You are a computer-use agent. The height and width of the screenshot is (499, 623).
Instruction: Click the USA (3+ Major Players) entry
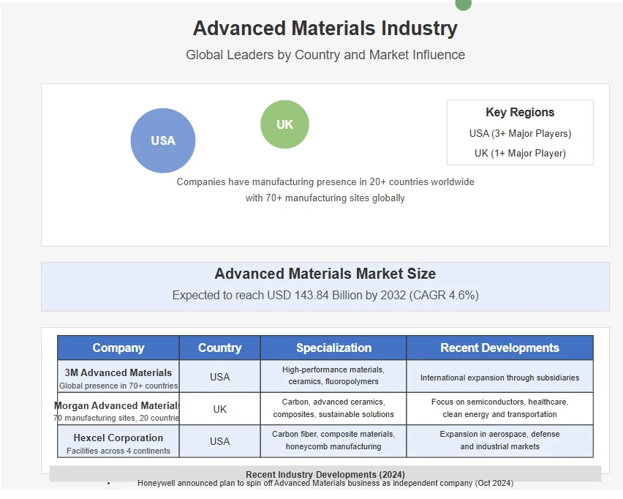pyautogui.click(x=519, y=133)
